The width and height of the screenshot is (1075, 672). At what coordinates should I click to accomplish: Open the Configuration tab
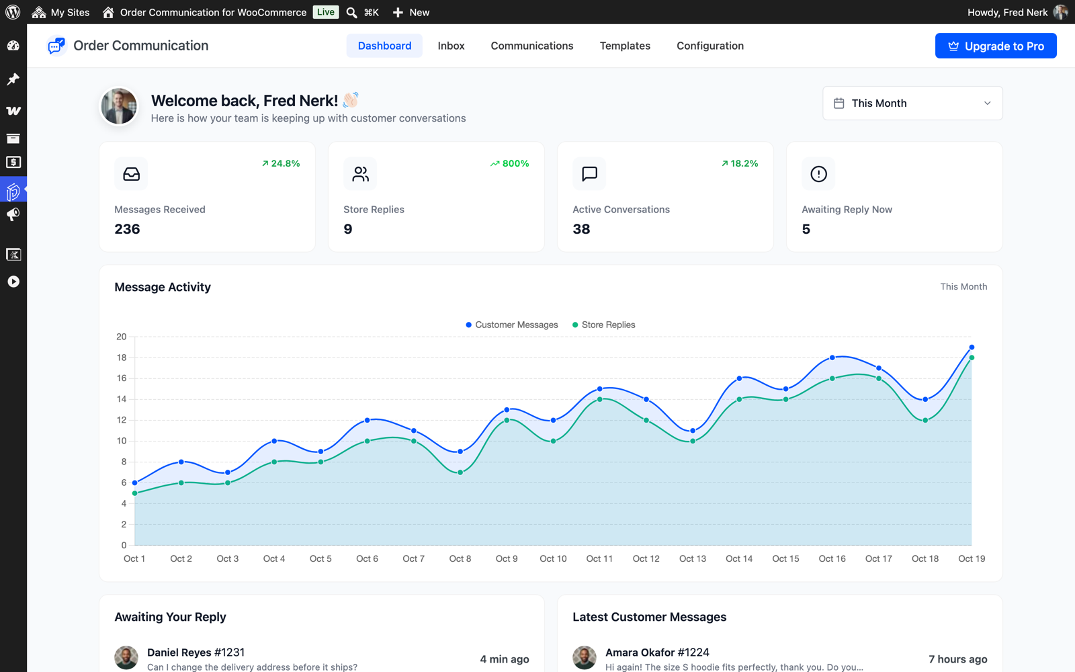[710, 46]
